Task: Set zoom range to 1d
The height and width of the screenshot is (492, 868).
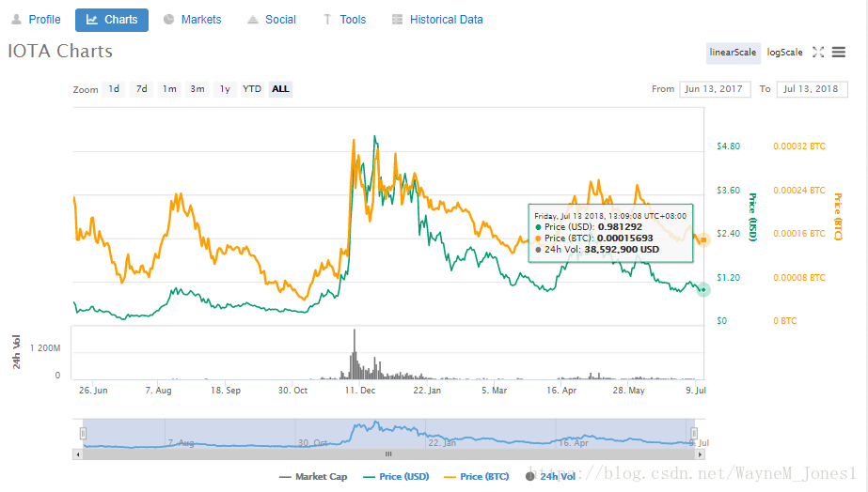Action: (x=114, y=89)
